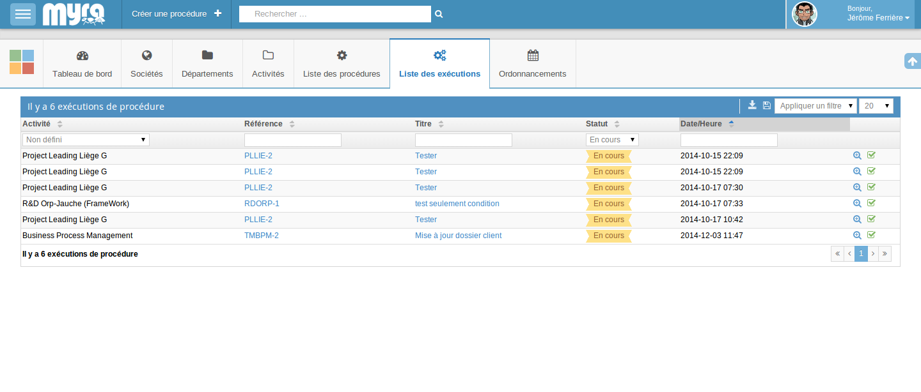Select the Liste des exécutions tab
The height and width of the screenshot is (392, 921).
[439, 63]
